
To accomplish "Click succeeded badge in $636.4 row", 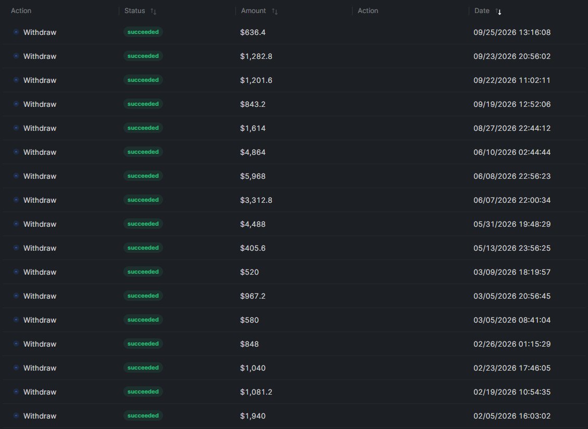I will pyautogui.click(x=143, y=32).
